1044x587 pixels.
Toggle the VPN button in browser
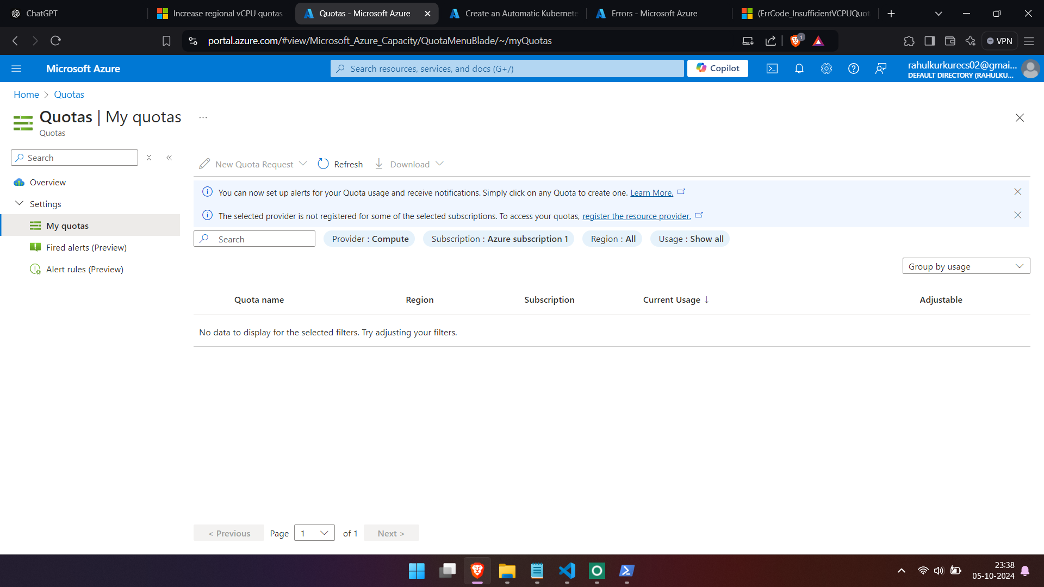pyautogui.click(x=999, y=41)
